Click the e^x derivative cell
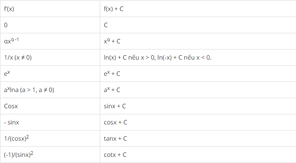This screenshot has height=163, width=296. pos(50,74)
